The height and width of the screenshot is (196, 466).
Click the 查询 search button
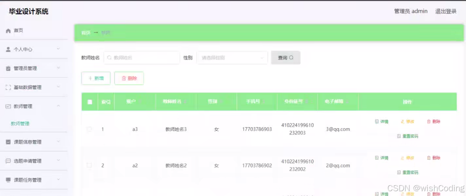286,58
